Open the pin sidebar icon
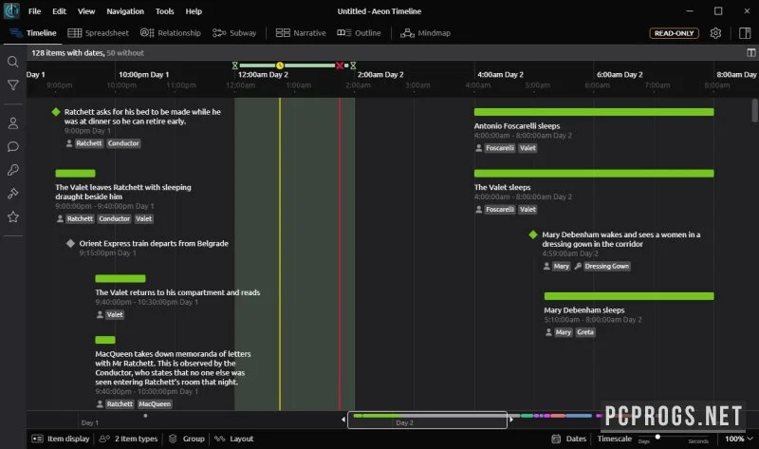The image size is (759, 449). tap(13, 194)
